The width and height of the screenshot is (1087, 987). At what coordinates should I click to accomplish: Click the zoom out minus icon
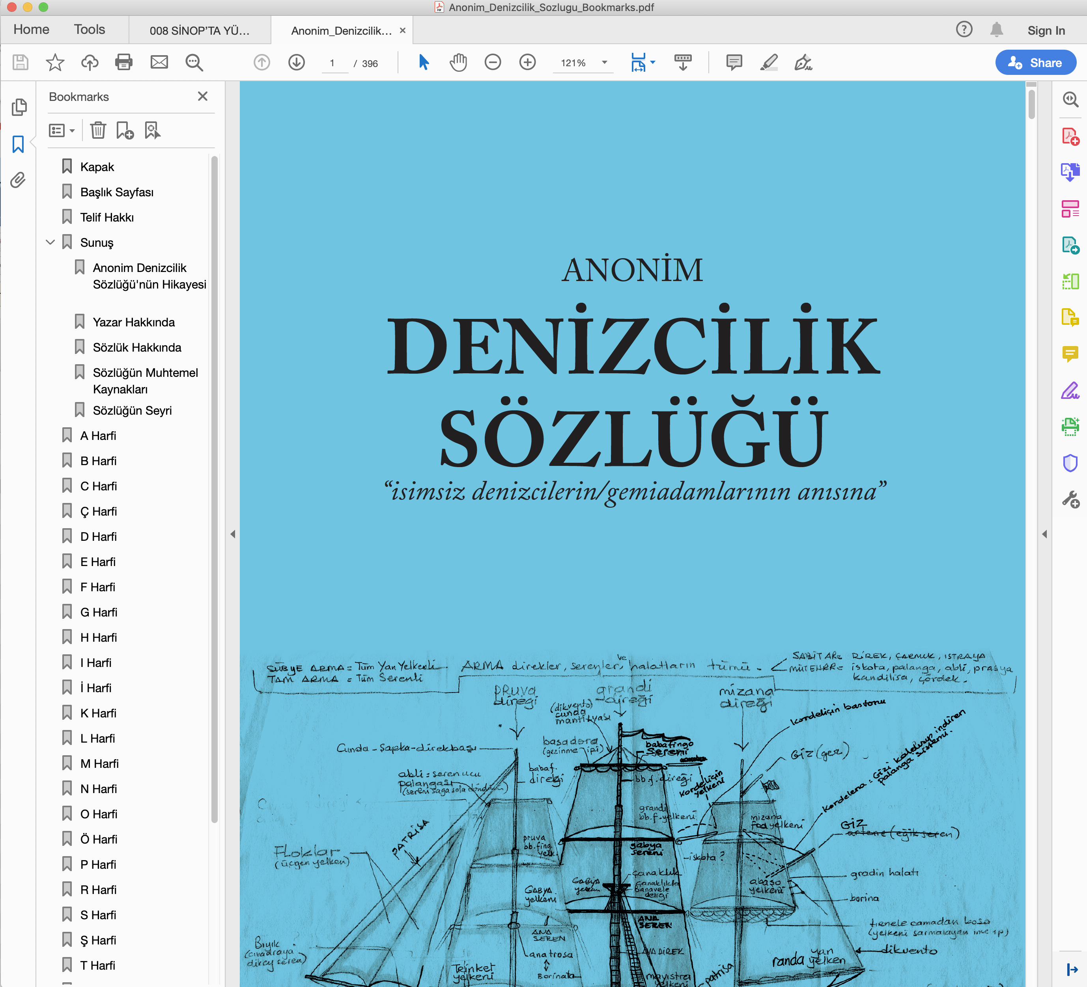pyautogui.click(x=492, y=63)
